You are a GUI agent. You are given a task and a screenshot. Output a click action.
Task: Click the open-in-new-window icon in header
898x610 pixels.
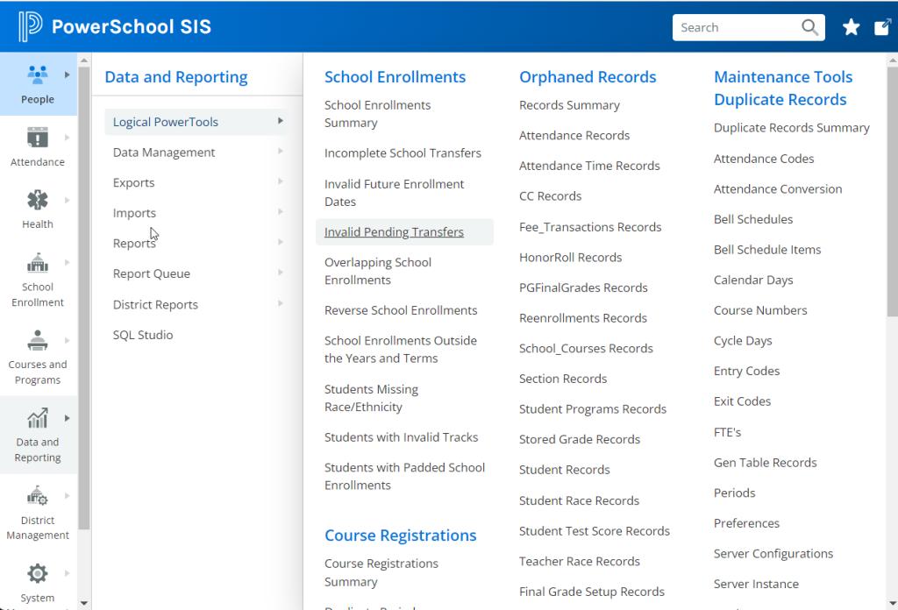click(x=882, y=27)
